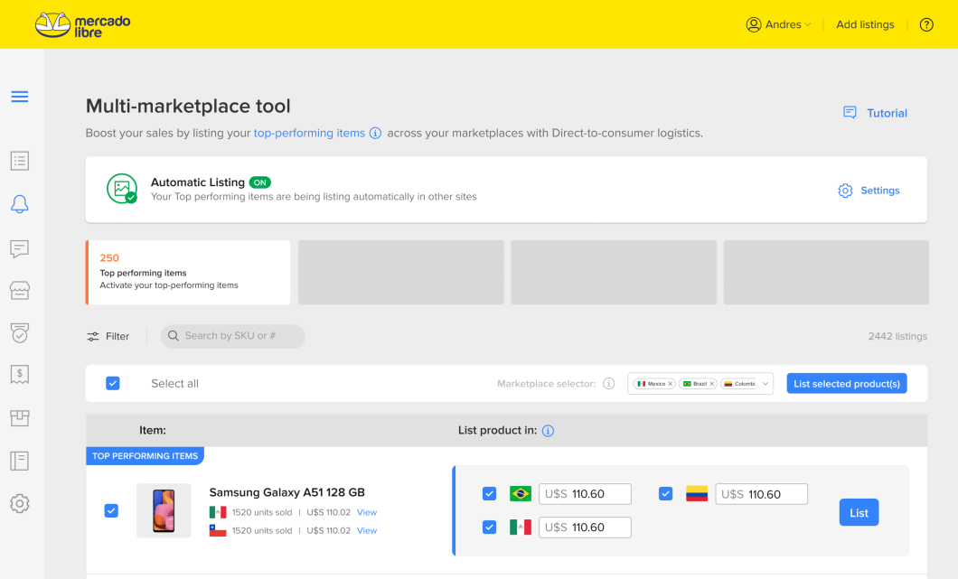Screen dimensions: 958x579
Task: Open the messages chat icon in sidebar
Action: (x=20, y=248)
